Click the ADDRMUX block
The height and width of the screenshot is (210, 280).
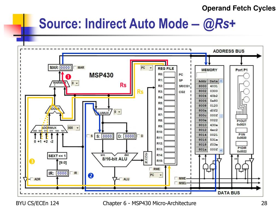click(x=49, y=129)
